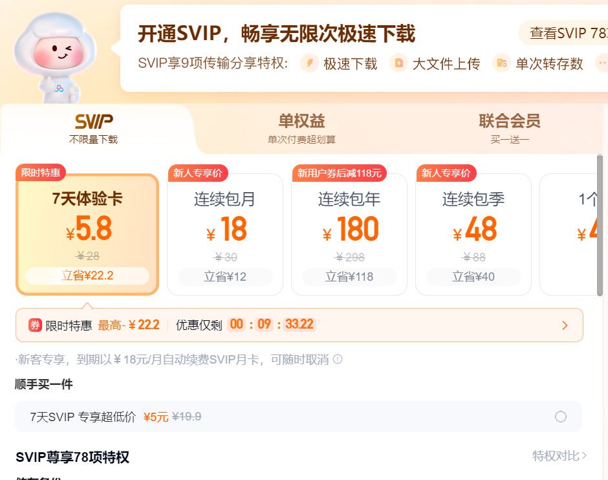Click the 极速下载 lightning icon
Viewport: 608px width, 480px height.
[310, 63]
